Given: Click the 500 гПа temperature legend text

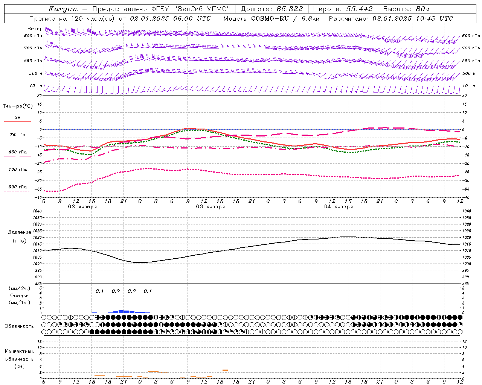Looking at the screenshot, I should [x=17, y=187].
